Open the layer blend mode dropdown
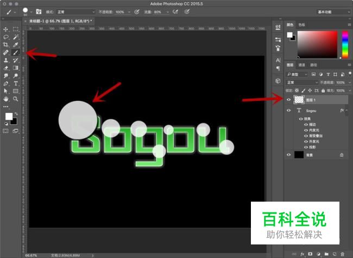Screen dimensions: 353x258 point(302,82)
